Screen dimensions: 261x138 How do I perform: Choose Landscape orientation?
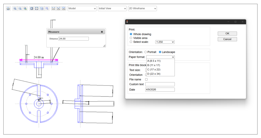pyautogui.click(x=160, y=52)
